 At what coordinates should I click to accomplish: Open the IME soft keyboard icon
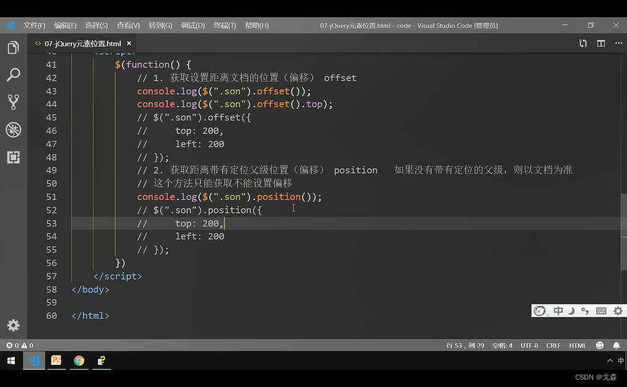[601, 311]
